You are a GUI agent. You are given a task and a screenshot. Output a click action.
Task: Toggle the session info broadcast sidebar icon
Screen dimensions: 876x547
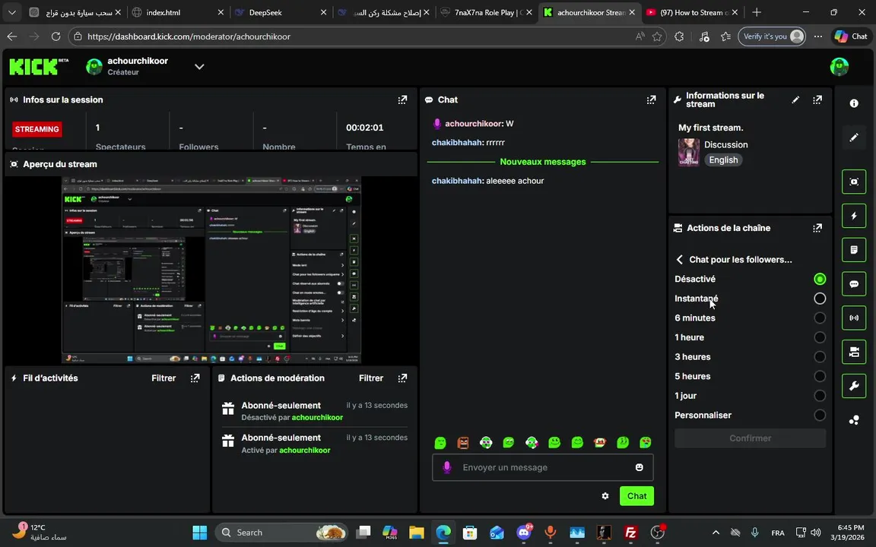click(854, 318)
